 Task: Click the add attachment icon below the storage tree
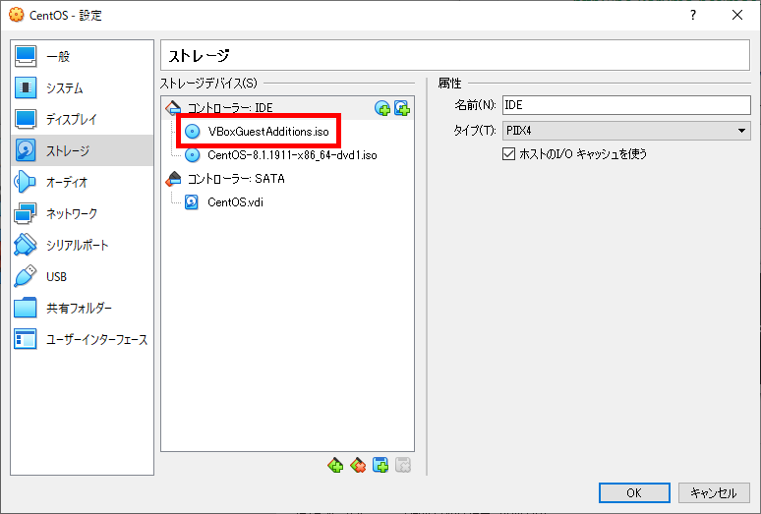380,466
